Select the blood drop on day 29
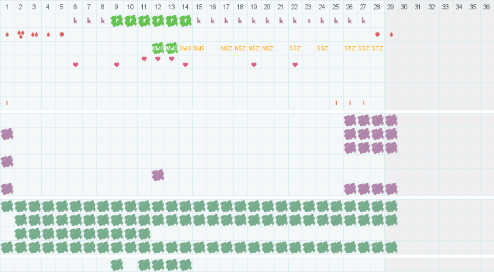The width and height of the screenshot is (494, 272). [x=391, y=34]
